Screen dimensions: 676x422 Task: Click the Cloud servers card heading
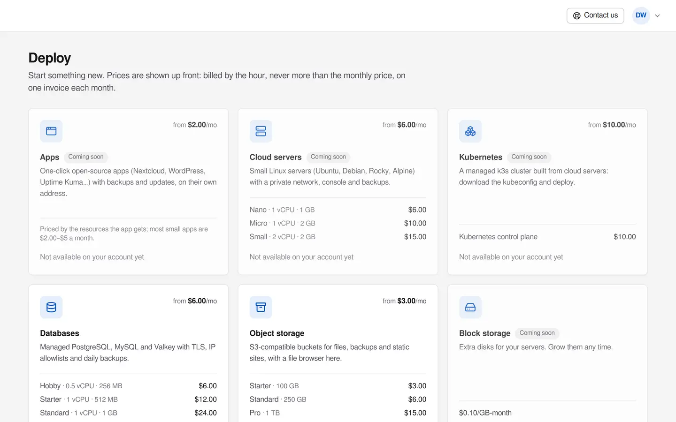[276, 157]
